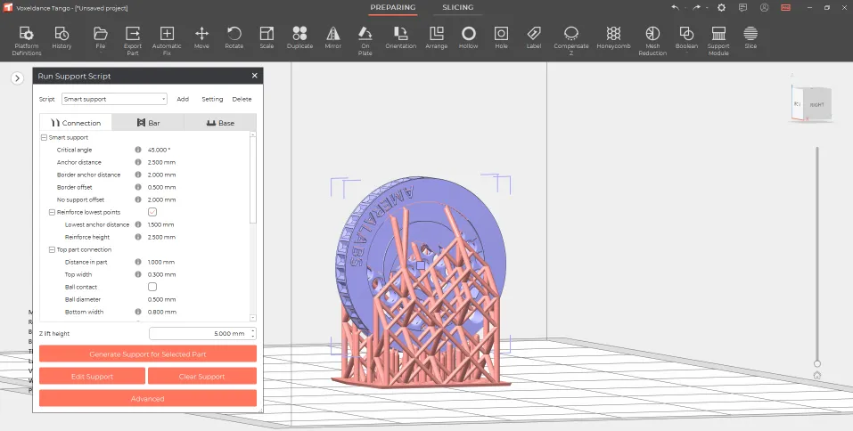Screen dimensions: 853x431
Task: Click the Edit Support button
Action: click(92, 376)
